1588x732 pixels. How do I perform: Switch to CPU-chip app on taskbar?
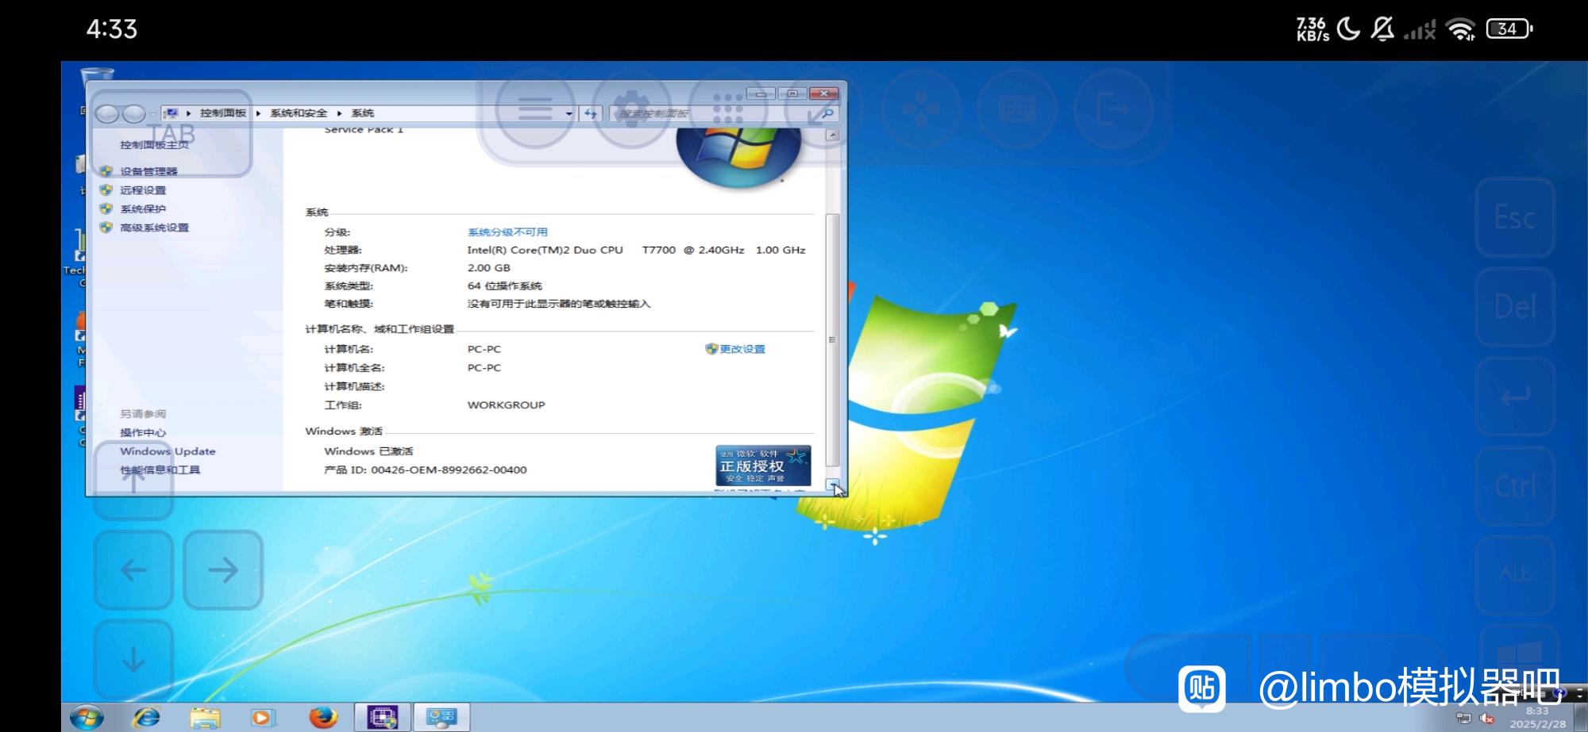[383, 718]
